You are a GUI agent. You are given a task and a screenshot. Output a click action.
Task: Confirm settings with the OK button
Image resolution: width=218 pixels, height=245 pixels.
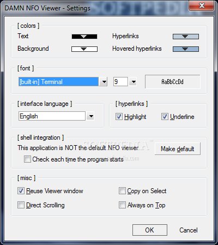click(150, 230)
